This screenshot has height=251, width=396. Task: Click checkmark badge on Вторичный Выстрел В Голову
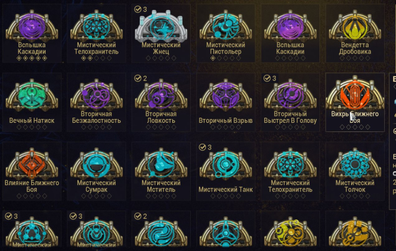pos(267,78)
